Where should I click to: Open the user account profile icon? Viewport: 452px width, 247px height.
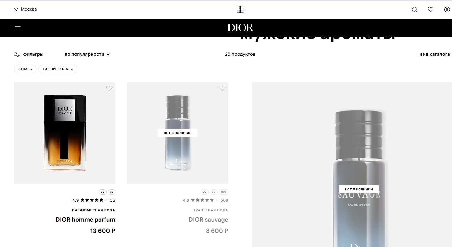point(447,9)
